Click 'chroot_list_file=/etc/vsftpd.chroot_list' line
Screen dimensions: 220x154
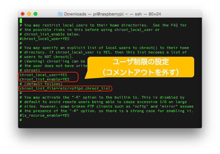(x=65, y=88)
